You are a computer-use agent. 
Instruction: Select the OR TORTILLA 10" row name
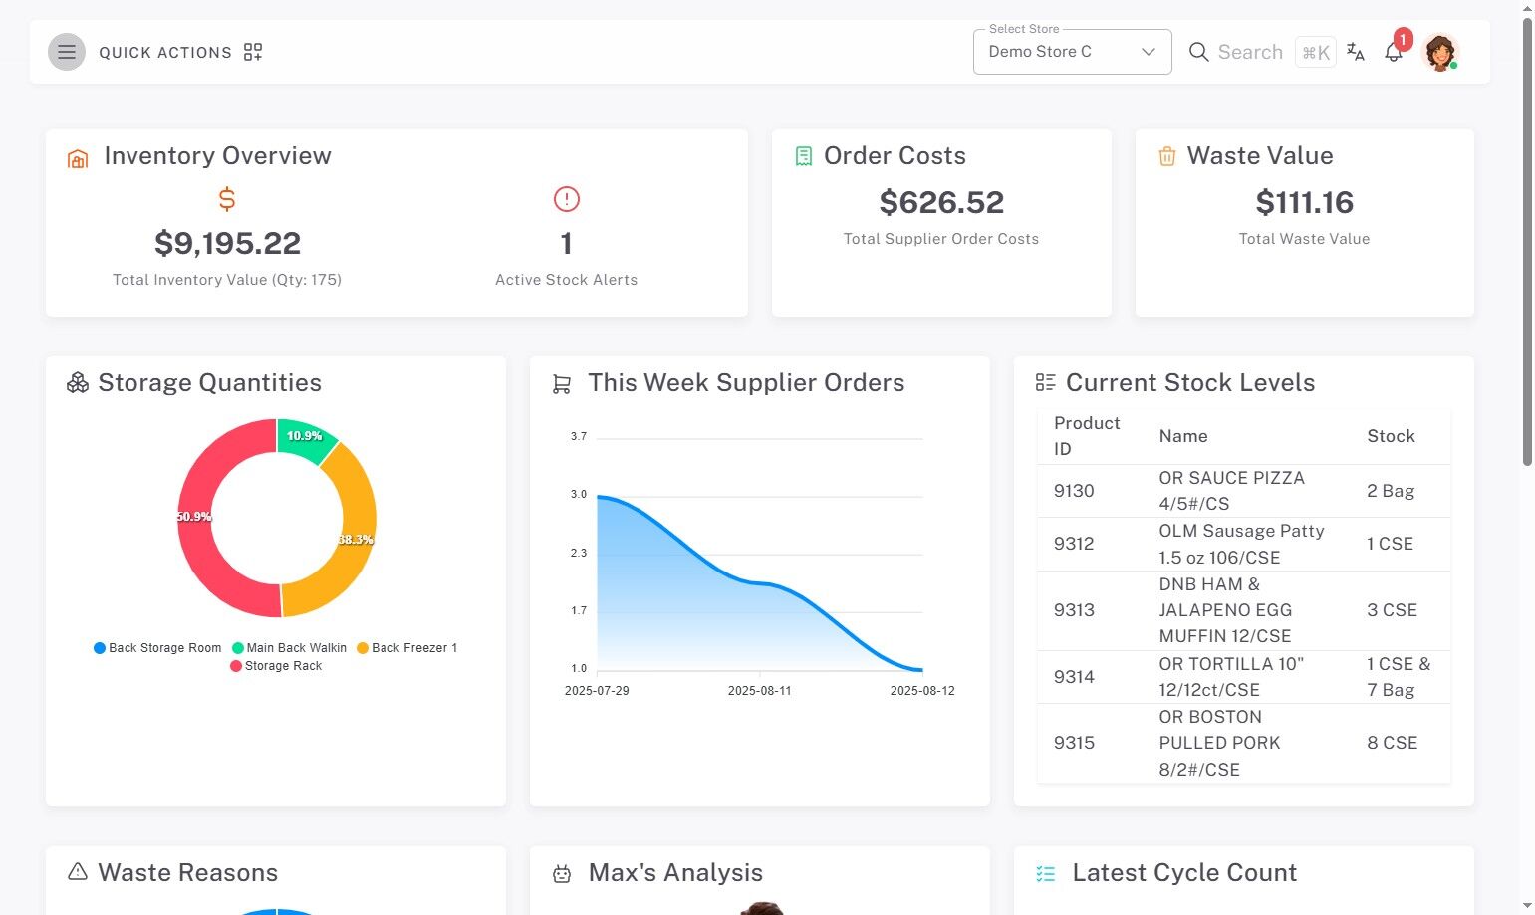point(1231,677)
